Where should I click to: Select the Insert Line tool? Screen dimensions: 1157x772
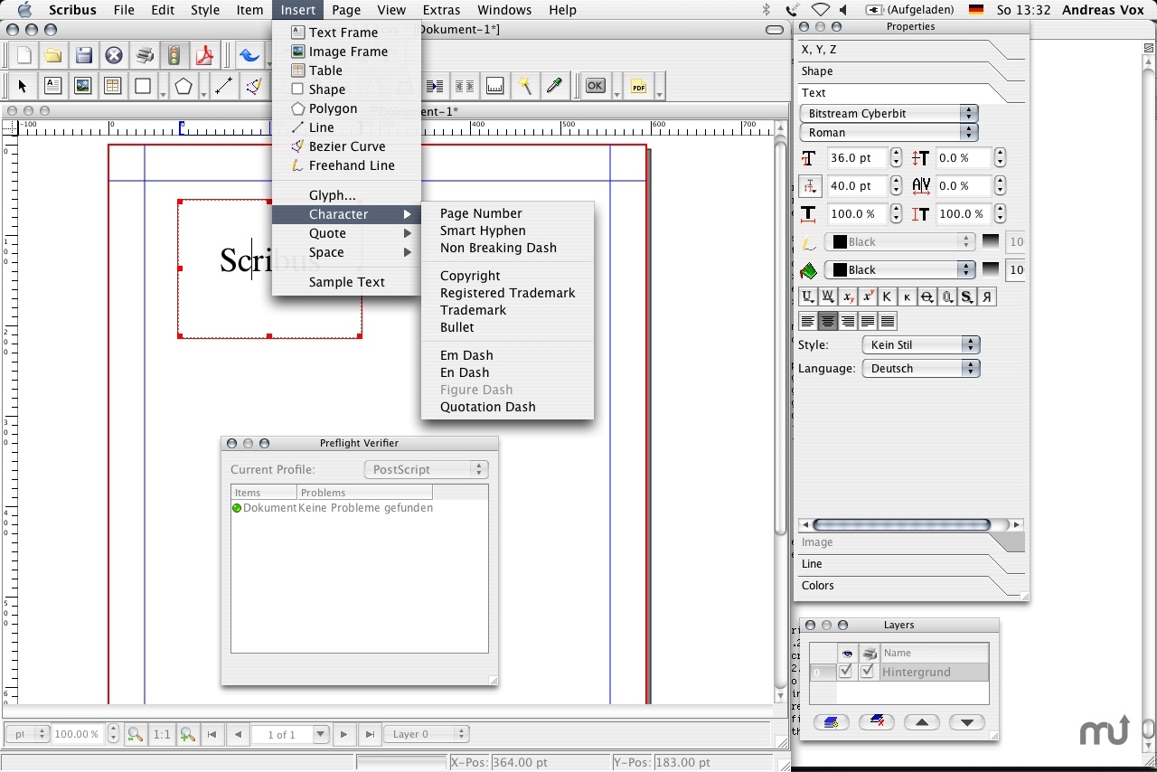coord(223,87)
